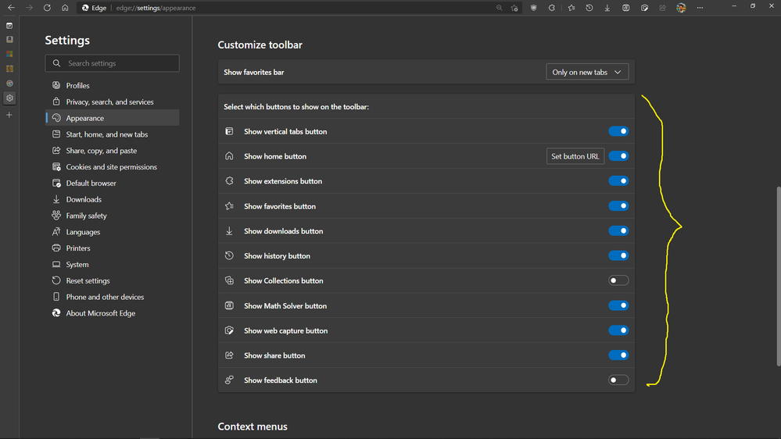This screenshot has height=439, width=781.
Task: Enable the Show Collections button toggle
Action: pos(618,280)
